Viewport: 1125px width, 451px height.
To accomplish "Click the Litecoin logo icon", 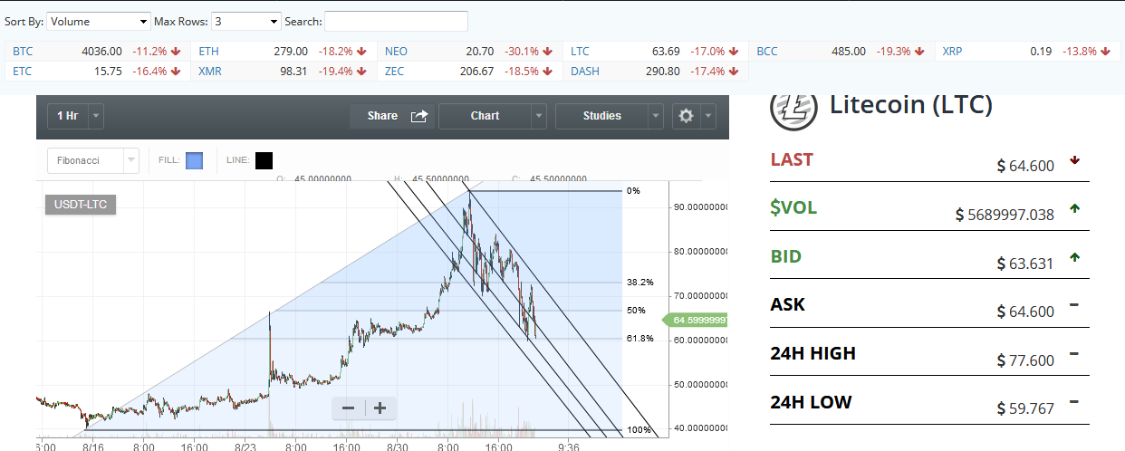I will (793, 108).
